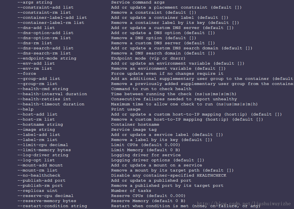Screen dimensions: 294x209
Task: Click the --force flag text
Action: pos(27,73)
